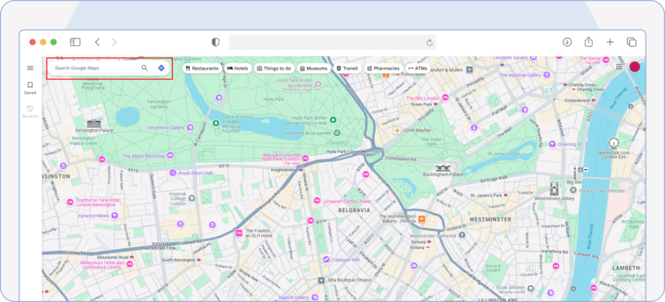Open the Saved places panel
Screen dimensions: 665x302
click(x=30, y=87)
